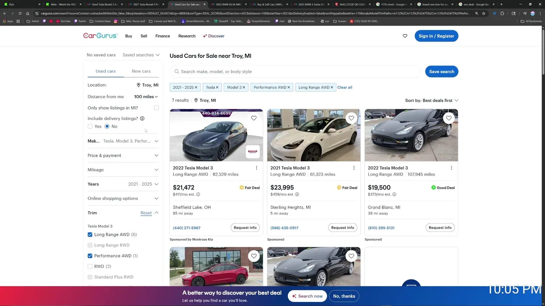
Task: Switch to the New cars tab
Action: click(x=141, y=71)
